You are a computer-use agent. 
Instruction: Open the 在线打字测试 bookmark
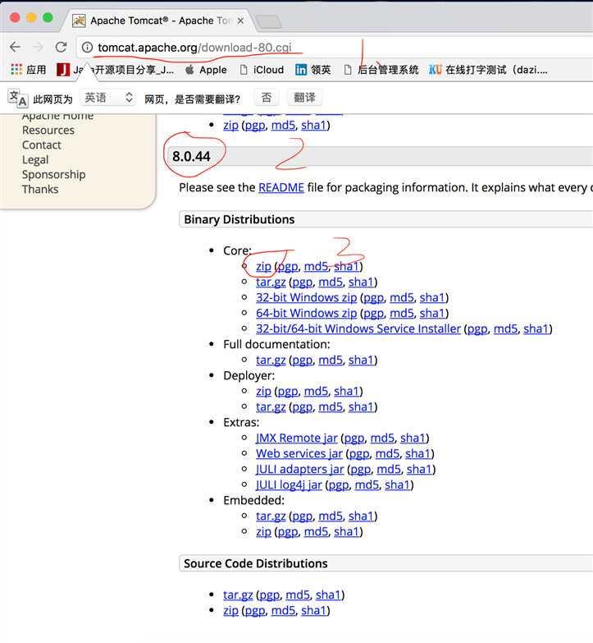(488, 70)
